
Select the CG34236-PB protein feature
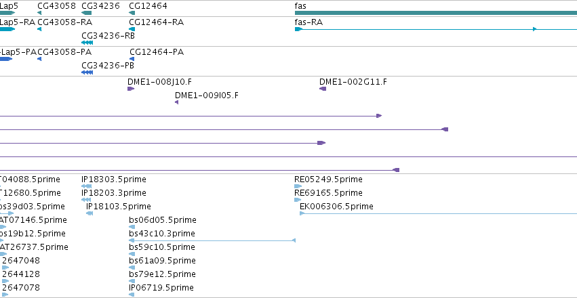click(x=87, y=72)
